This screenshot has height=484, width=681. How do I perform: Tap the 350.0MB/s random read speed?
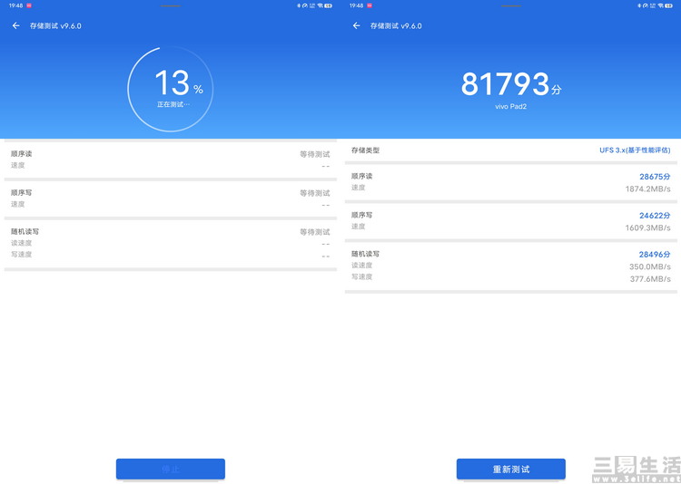(650, 266)
